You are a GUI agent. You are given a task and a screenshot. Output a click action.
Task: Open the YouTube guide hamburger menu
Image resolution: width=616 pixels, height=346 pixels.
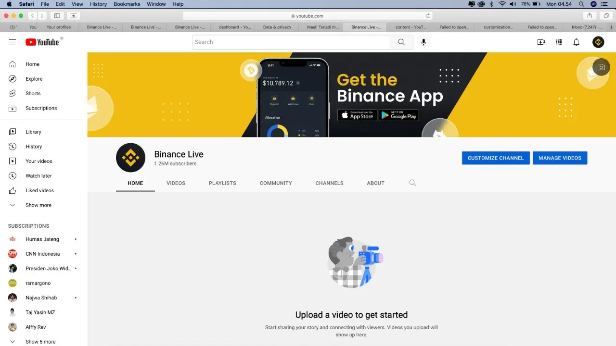tap(13, 42)
